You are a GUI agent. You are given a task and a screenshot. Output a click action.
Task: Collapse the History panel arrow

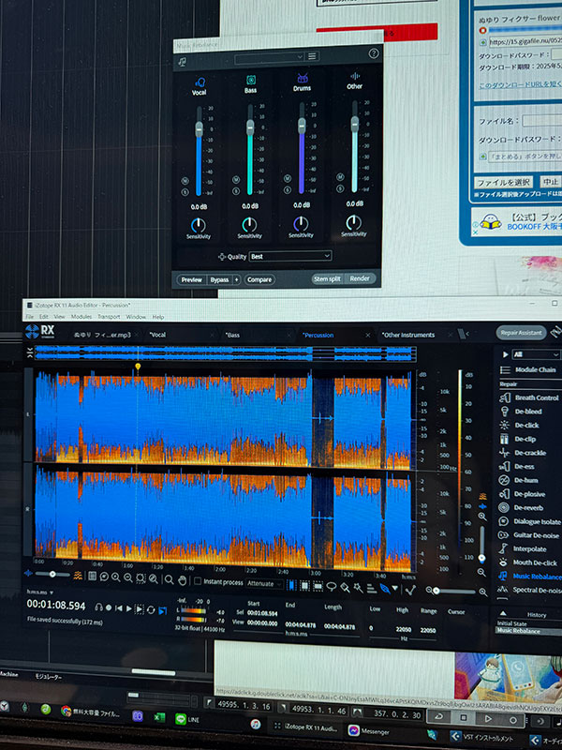503,613
